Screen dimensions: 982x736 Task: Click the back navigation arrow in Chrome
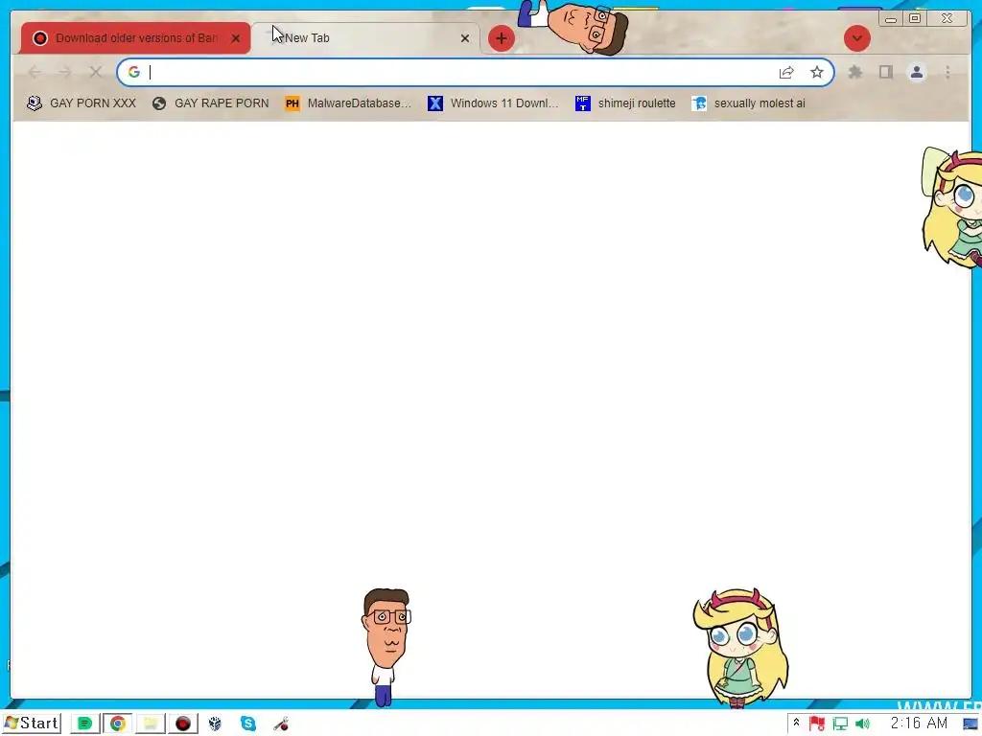coord(35,73)
